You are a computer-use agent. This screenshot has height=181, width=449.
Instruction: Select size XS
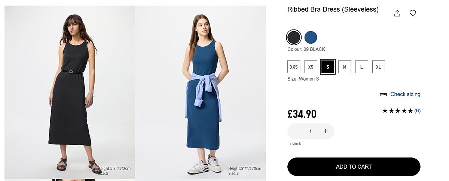(x=311, y=67)
